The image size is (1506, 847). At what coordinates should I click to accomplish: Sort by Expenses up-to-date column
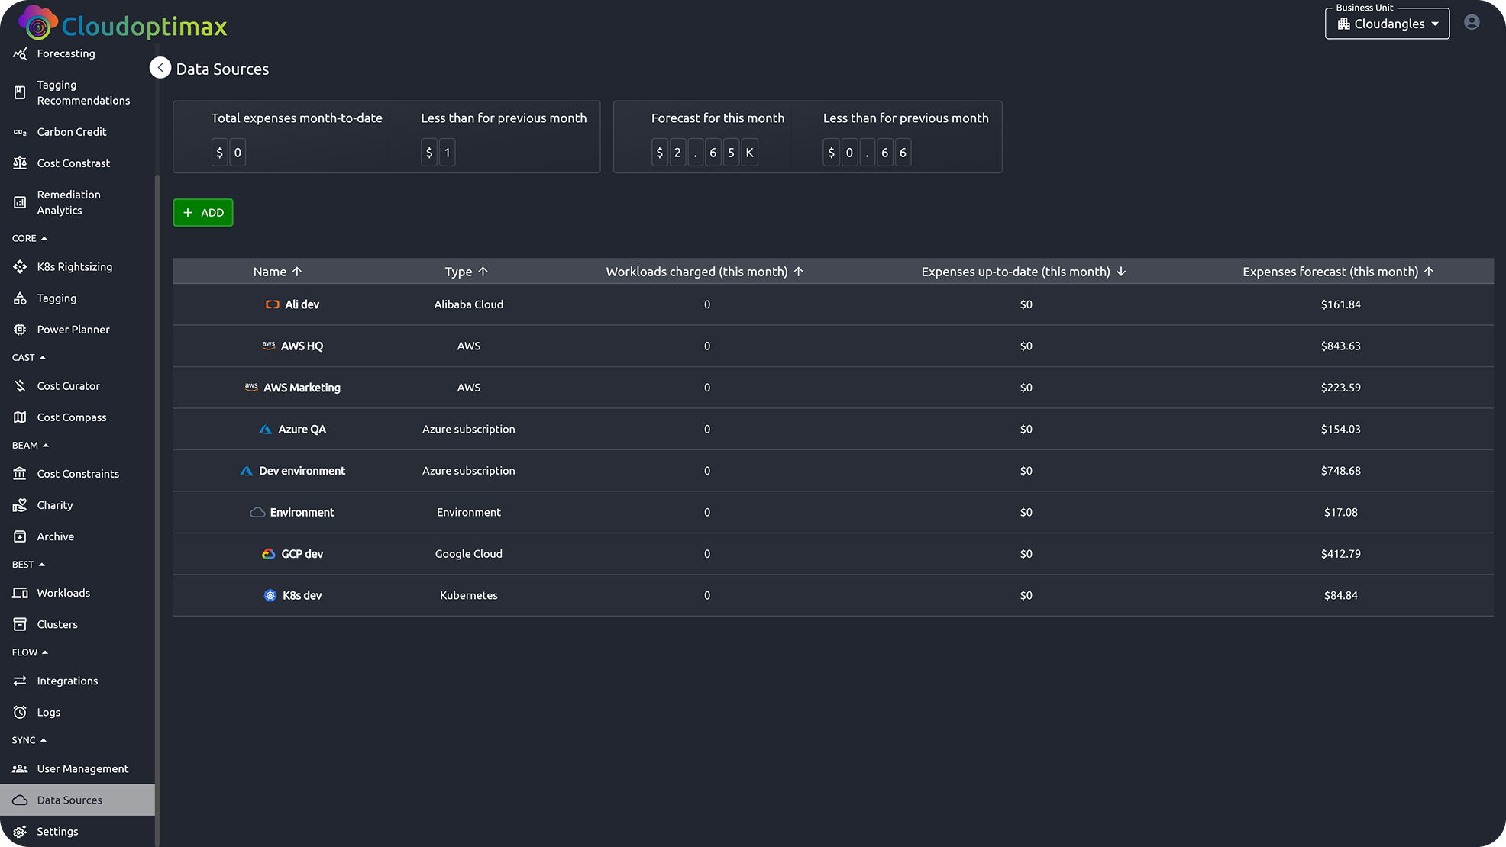point(1024,272)
